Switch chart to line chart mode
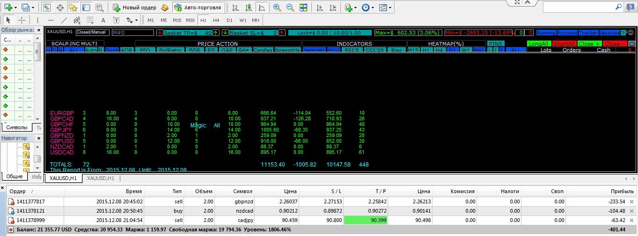Viewport: 638px width, 236px height. tap(261, 8)
